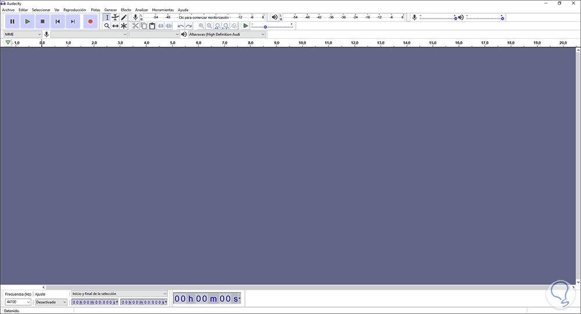Open the 44100 project rate dropdown
Viewport: 581px width, 314px height.
click(18, 302)
